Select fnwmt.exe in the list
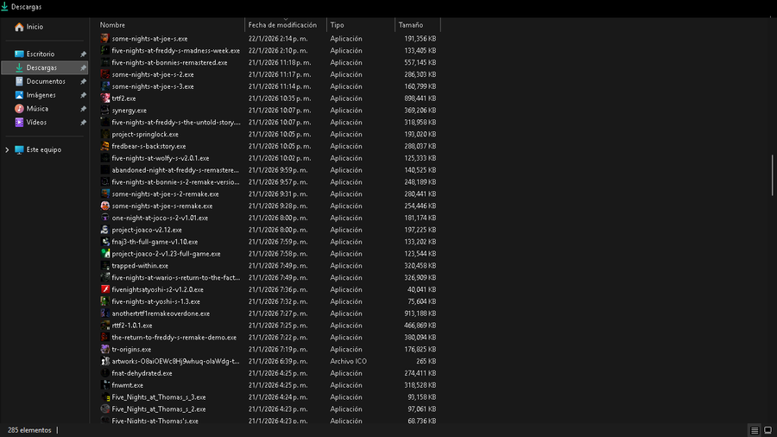The image size is (777, 437). click(128, 385)
